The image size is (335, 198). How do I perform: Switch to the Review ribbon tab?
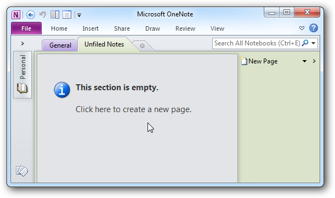tap(185, 28)
